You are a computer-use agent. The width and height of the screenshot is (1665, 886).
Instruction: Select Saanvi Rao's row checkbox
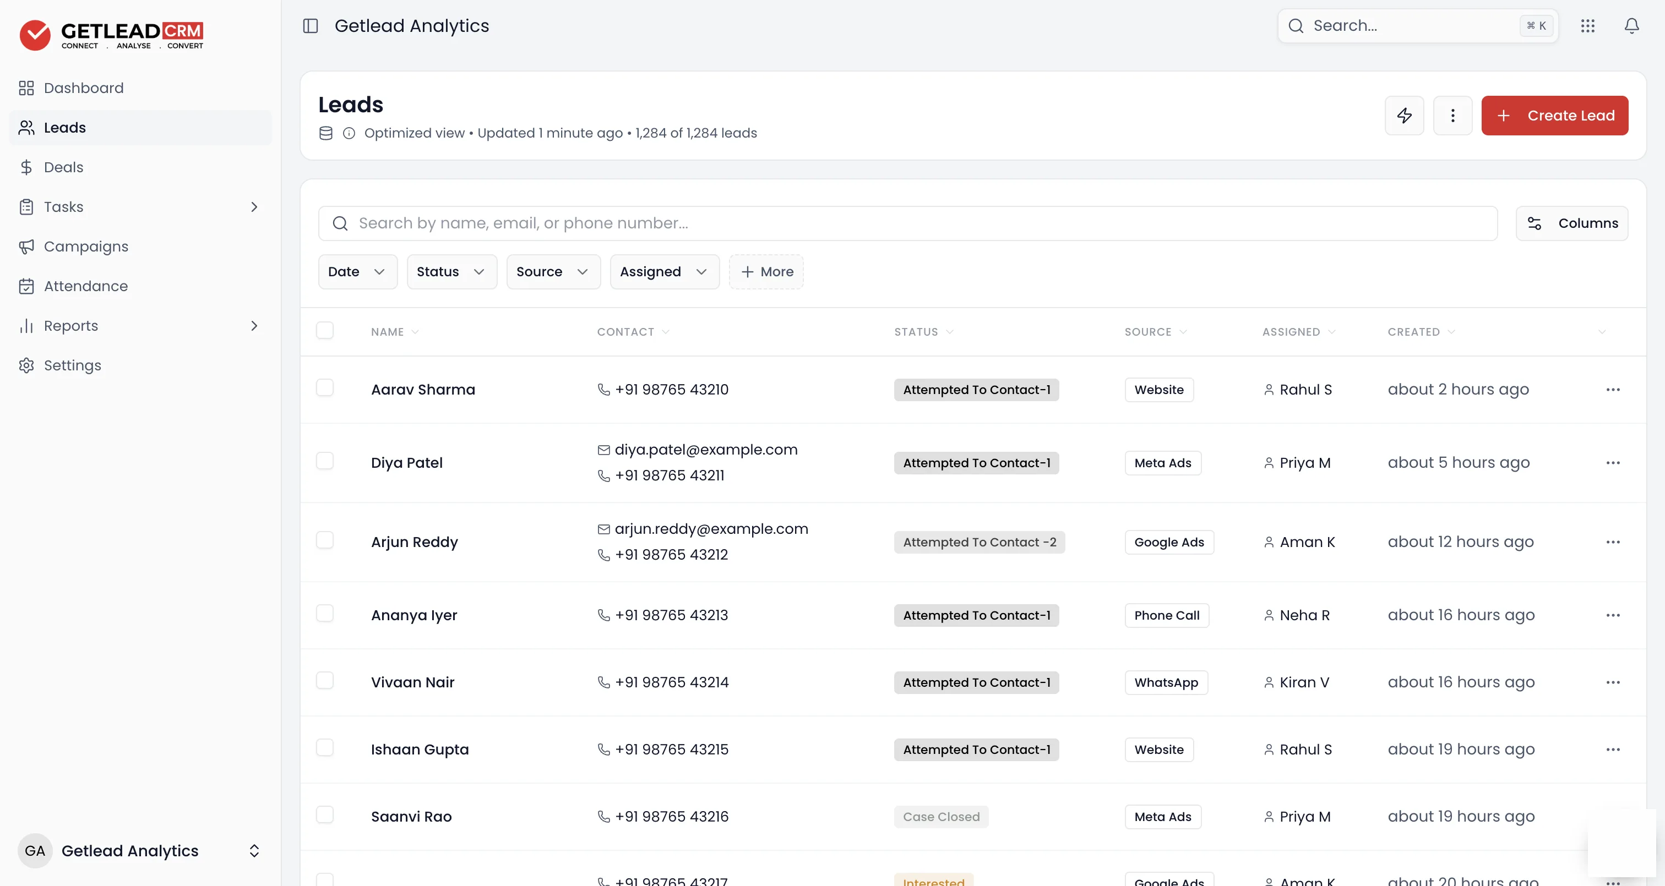324,815
